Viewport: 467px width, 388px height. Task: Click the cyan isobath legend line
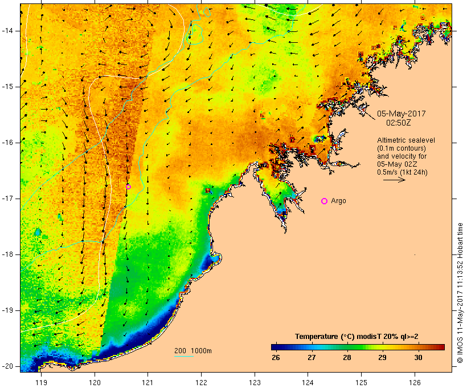[x=184, y=356]
